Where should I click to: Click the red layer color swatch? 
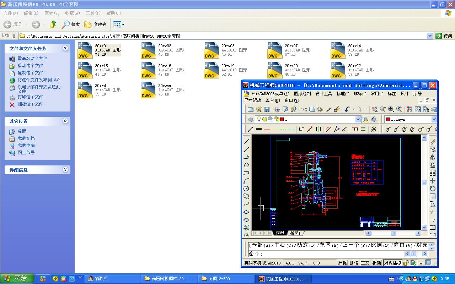pyautogui.click(x=282, y=119)
